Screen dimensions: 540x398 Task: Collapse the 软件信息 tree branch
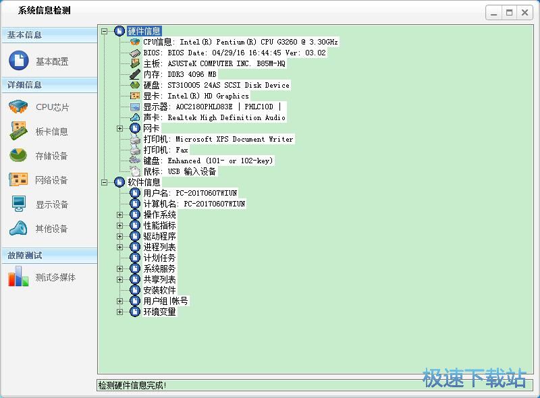(105, 182)
